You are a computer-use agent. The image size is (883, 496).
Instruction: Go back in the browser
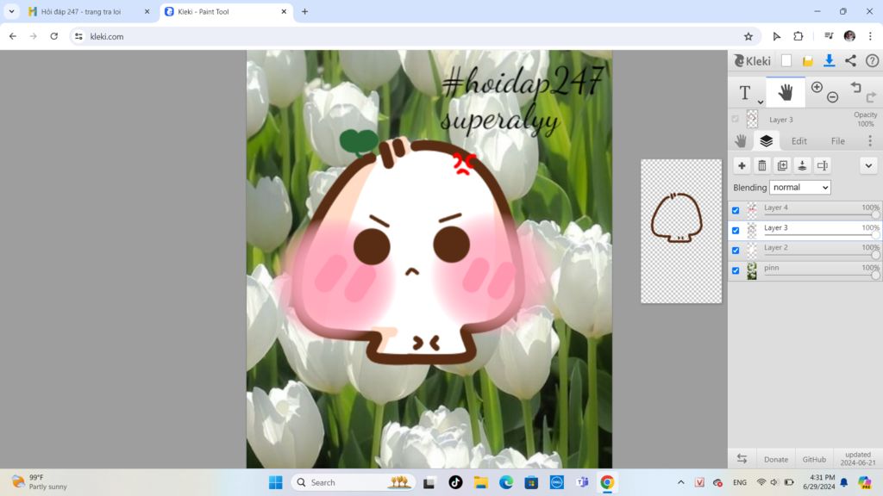point(12,36)
